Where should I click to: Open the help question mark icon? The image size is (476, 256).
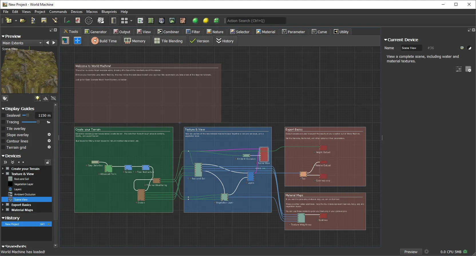tap(33, 21)
